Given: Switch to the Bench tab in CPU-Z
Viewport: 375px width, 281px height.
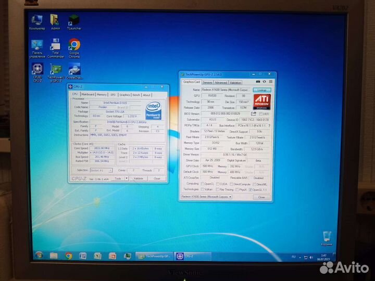Looking at the screenshot, I should click(x=136, y=95).
